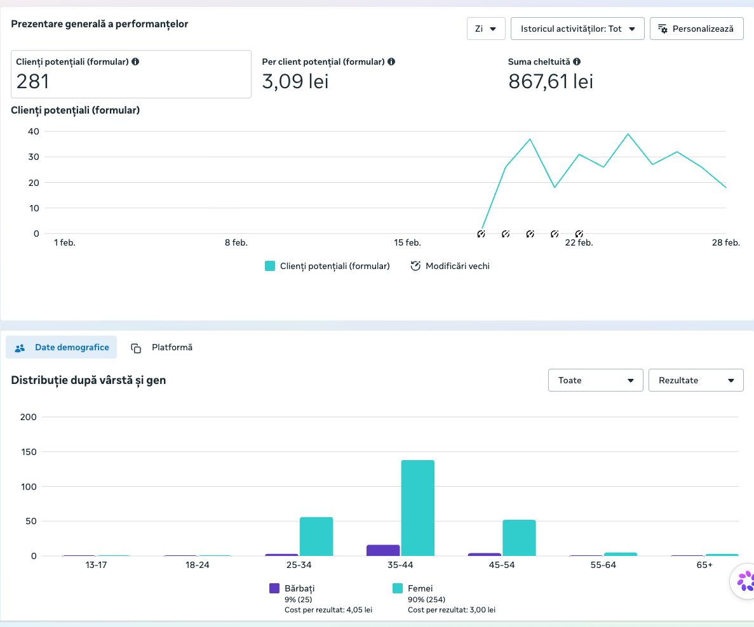Click the 1 feb. date label
The image size is (754, 627).
(x=64, y=242)
